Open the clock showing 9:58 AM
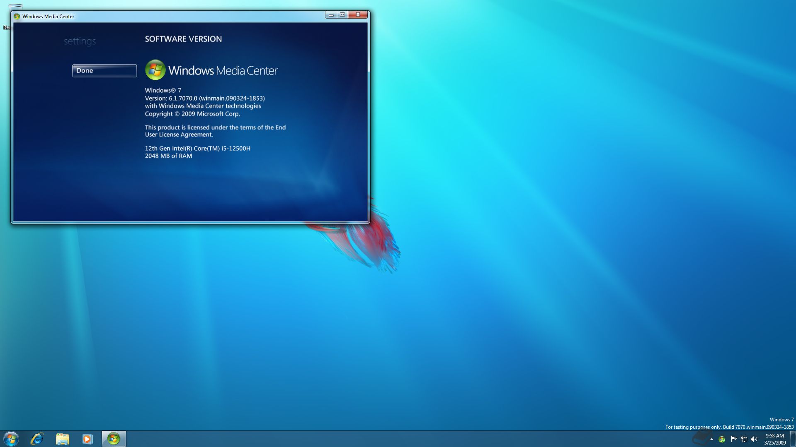796x447 pixels. [775, 439]
